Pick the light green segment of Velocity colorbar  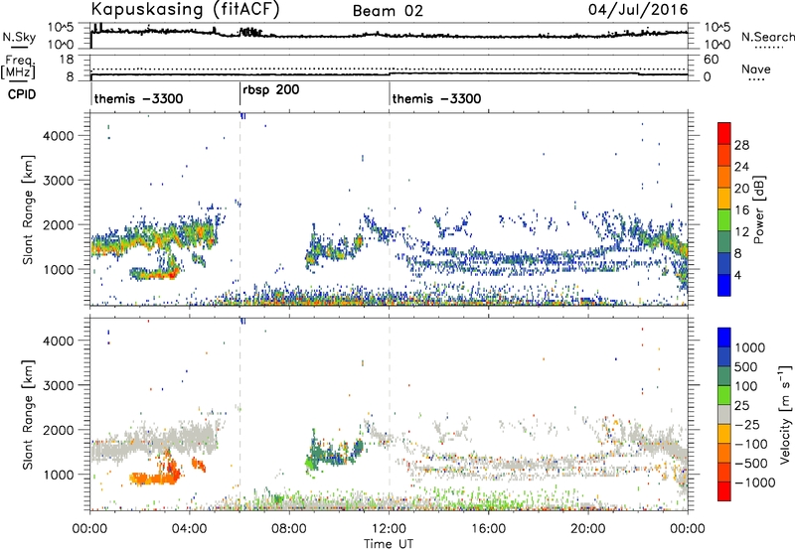(724, 395)
